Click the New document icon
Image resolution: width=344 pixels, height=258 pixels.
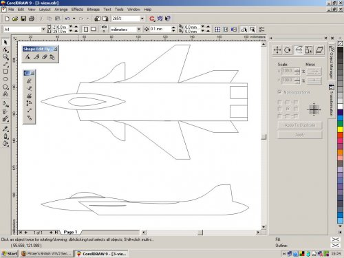[7, 19]
